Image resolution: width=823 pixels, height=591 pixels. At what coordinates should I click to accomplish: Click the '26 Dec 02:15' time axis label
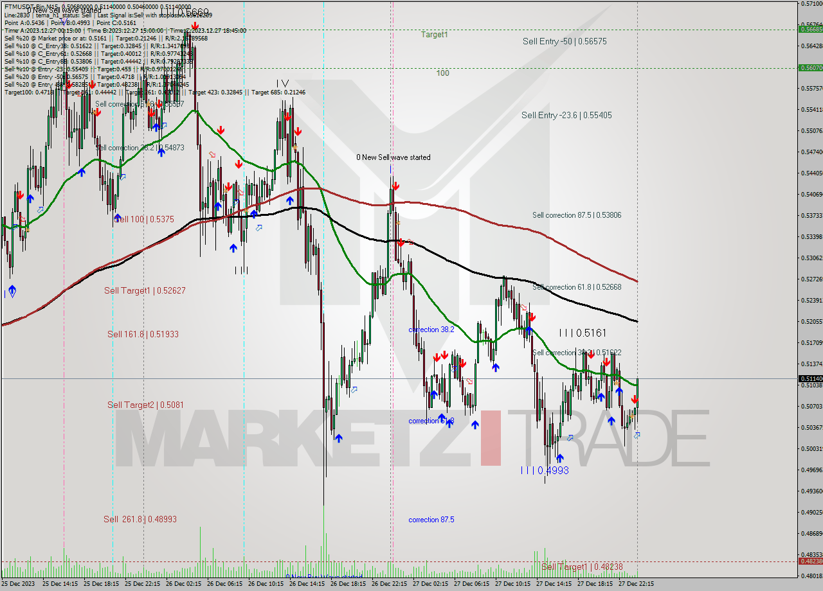(184, 584)
